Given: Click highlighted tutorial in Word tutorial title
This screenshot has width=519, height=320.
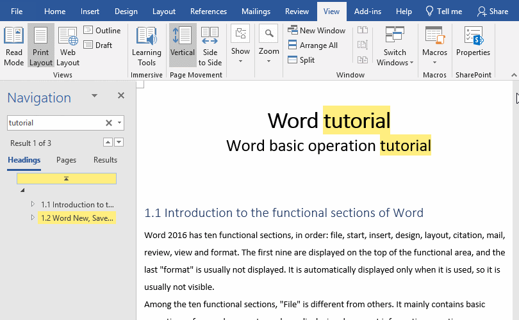Looking at the screenshot, I should click(357, 120).
